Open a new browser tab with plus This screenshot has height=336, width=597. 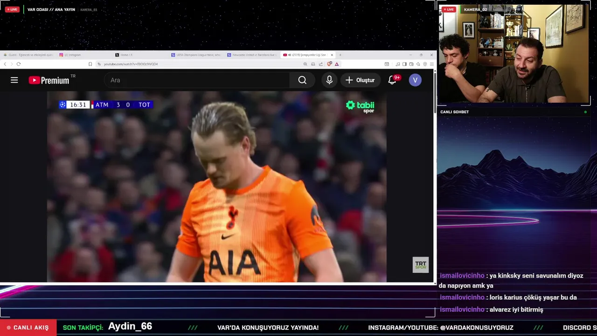click(340, 55)
